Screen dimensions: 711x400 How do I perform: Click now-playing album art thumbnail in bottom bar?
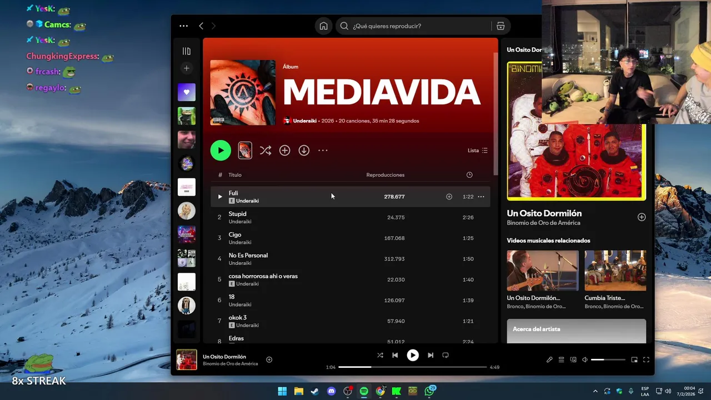pos(187,359)
